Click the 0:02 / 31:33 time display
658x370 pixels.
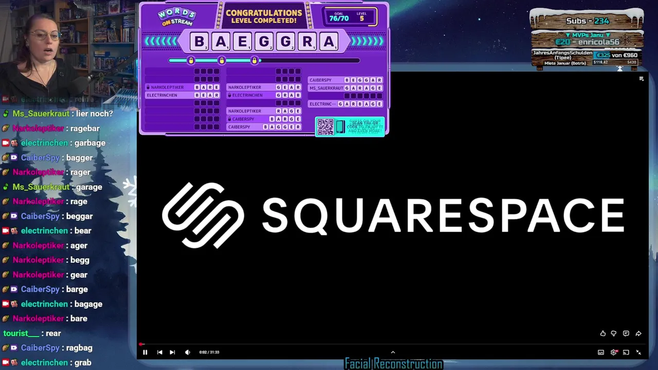209,352
